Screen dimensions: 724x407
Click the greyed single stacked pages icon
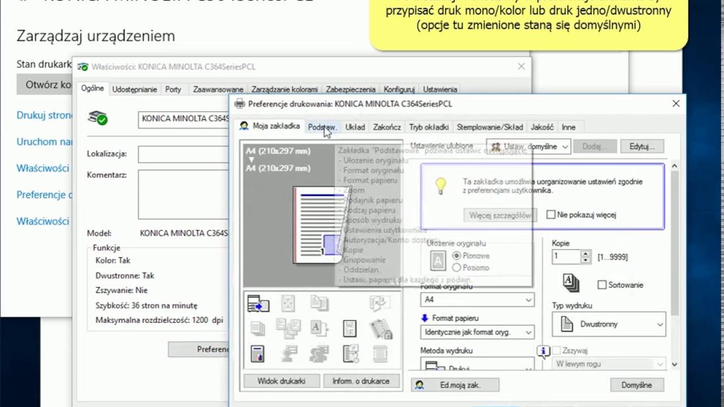(x=258, y=328)
